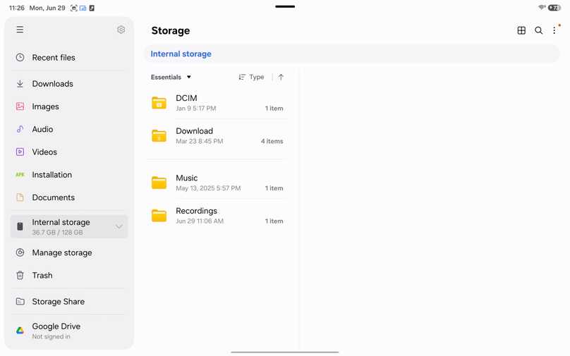Click the Google Drive logo icon
This screenshot has width=570, height=356.
tap(20, 330)
